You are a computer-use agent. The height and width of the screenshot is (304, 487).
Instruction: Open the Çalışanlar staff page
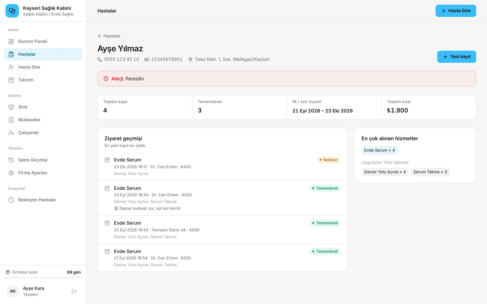(x=43, y=133)
